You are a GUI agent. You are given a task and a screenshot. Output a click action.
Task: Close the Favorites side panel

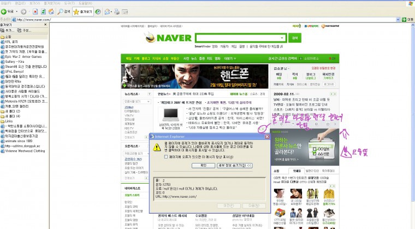tap(45, 25)
